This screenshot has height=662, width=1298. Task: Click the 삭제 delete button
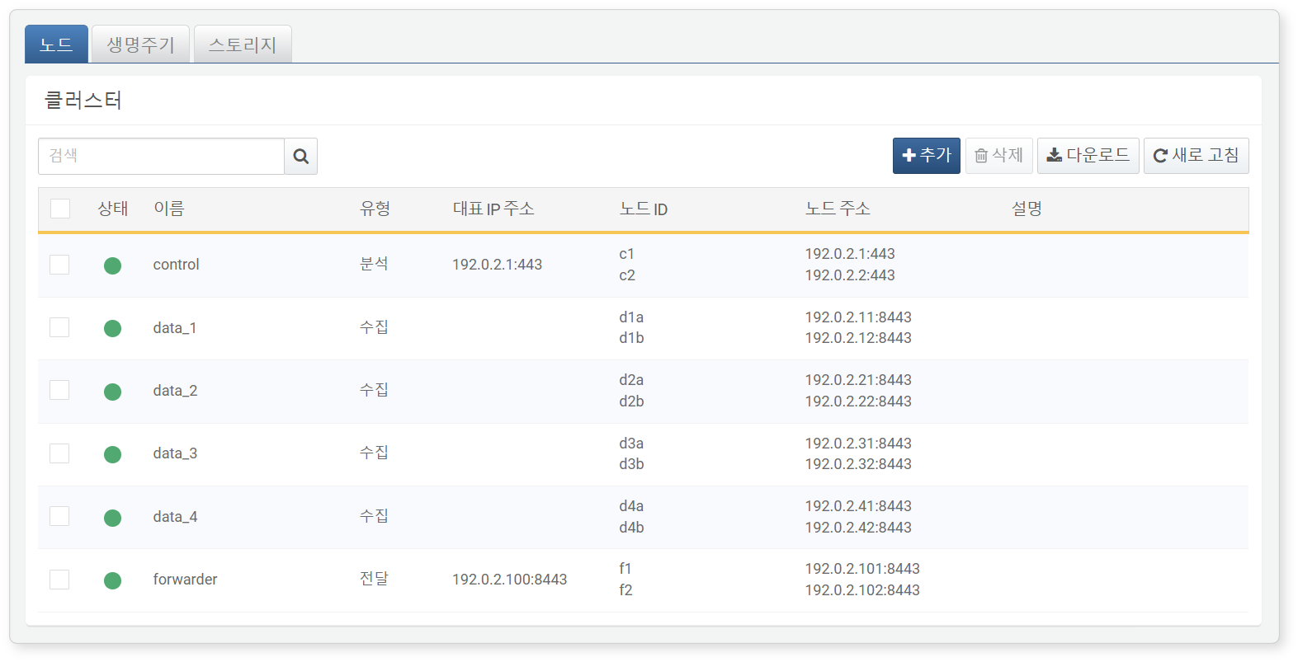tap(998, 156)
